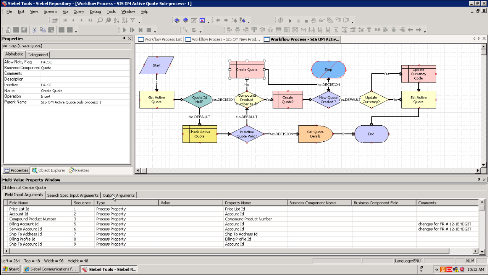Click the filter funnel toolbar icon

pyautogui.click(x=133, y=20)
